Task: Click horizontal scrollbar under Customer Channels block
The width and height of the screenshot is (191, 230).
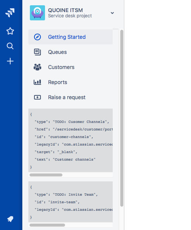Action: click(46, 175)
